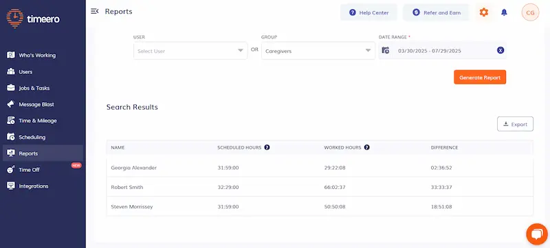The image size is (550, 248).
Task: Open notifications bell icon
Action: (x=504, y=12)
